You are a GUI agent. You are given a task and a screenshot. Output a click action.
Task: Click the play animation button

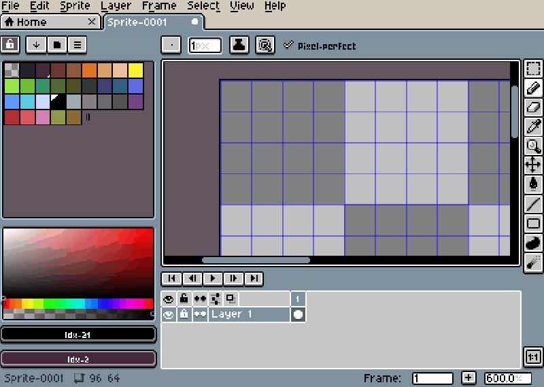213,278
